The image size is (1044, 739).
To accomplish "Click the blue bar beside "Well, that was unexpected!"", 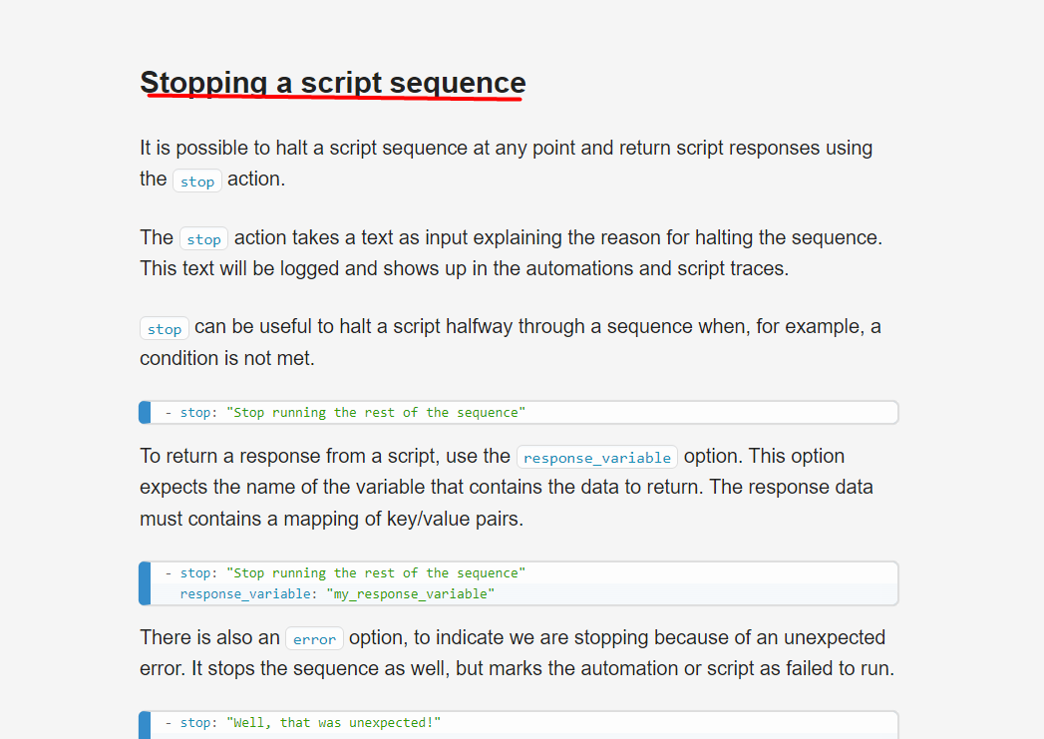I will coord(146,725).
